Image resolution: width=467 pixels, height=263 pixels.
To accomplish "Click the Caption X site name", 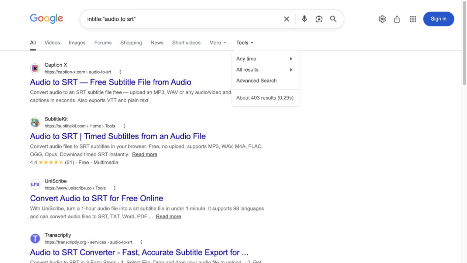I will [56, 65].
